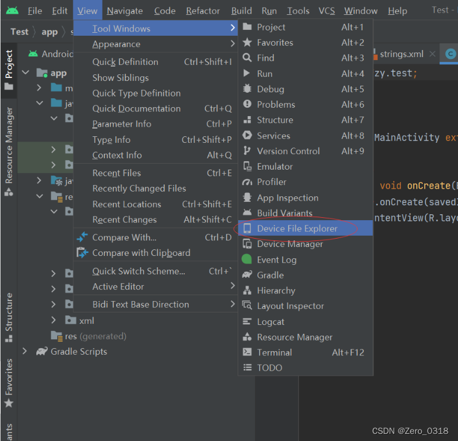The height and width of the screenshot is (441, 458).
Task: Click the TODO list icon in submenu
Action: pyautogui.click(x=247, y=367)
